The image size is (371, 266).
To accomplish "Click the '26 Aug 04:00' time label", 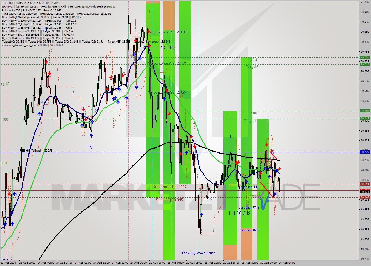I will point(287,263).
